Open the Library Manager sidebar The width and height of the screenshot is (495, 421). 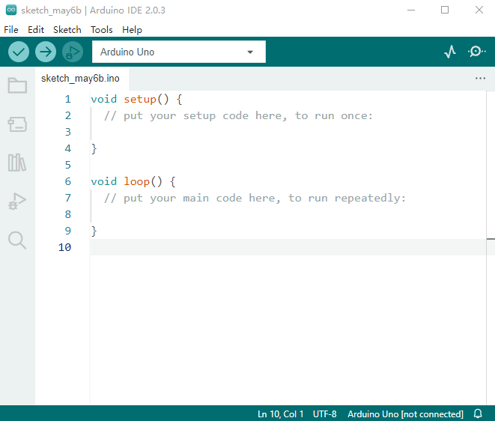point(17,163)
